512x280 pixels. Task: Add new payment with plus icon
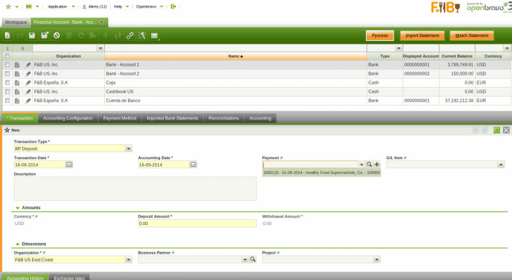coord(377,164)
